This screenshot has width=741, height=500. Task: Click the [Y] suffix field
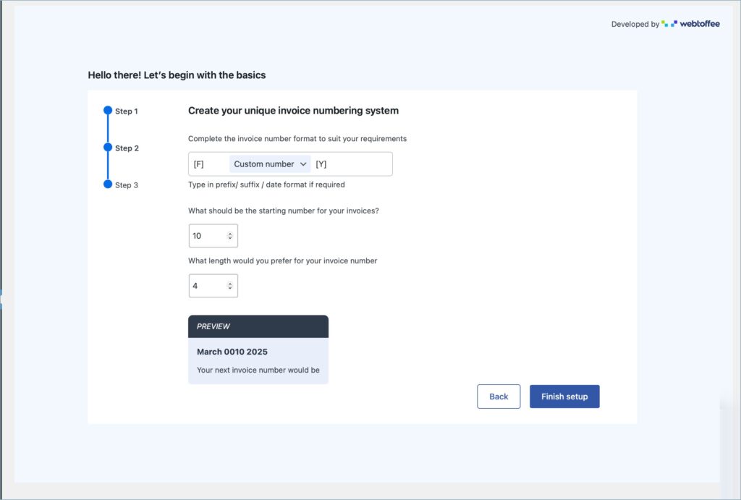pyautogui.click(x=352, y=164)
